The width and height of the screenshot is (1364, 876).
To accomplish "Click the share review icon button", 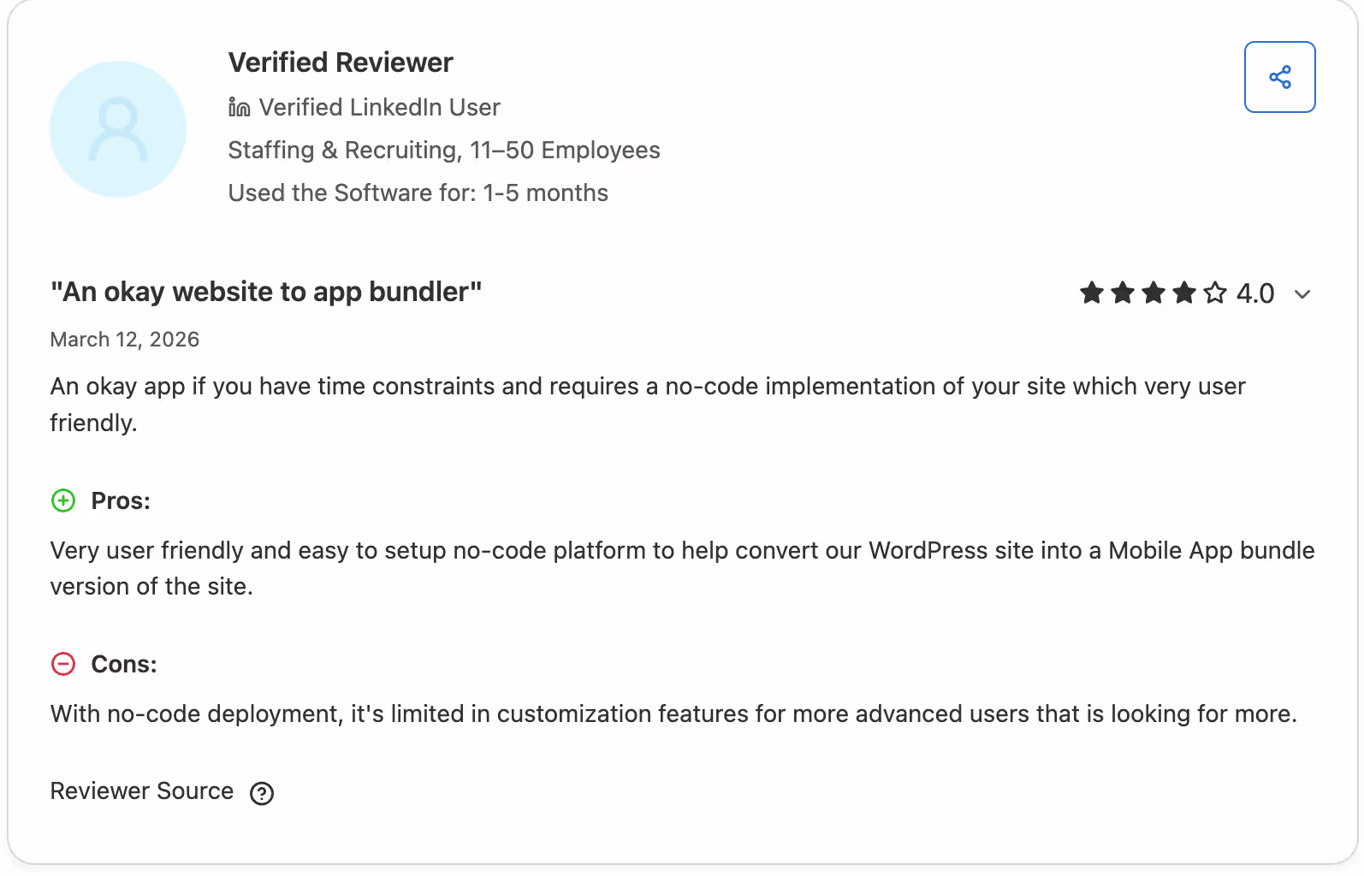I will click(x=1279, y=77).
